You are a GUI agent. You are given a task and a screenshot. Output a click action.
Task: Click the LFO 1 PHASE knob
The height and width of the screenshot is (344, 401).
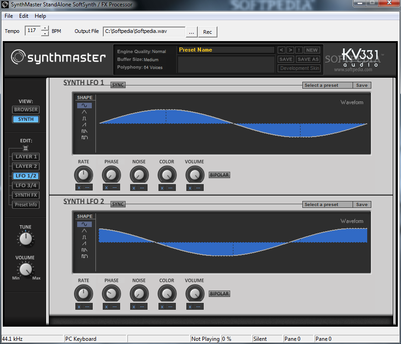click(111, 175)
